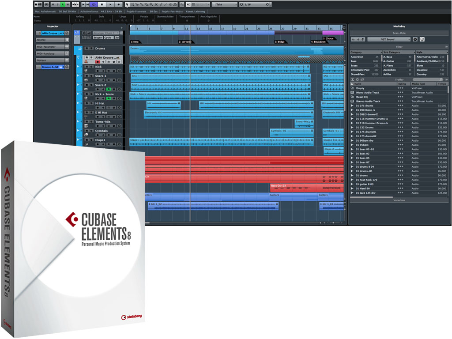
Task: Select the Alternative/Indie style filter
Action: tap(427, 57)
